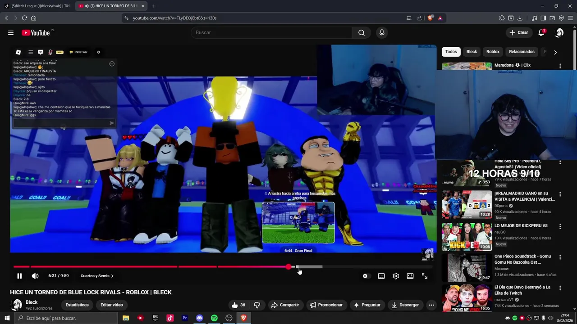Expand the Cuartos y Semis chapter list
Screen dimensions: 577x324
[x=97, y=276]
